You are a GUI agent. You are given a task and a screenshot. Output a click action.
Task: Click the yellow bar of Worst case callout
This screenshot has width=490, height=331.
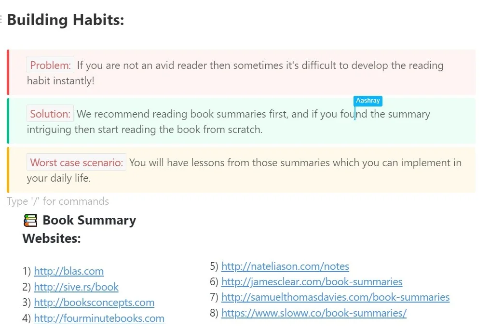(8, 170)
